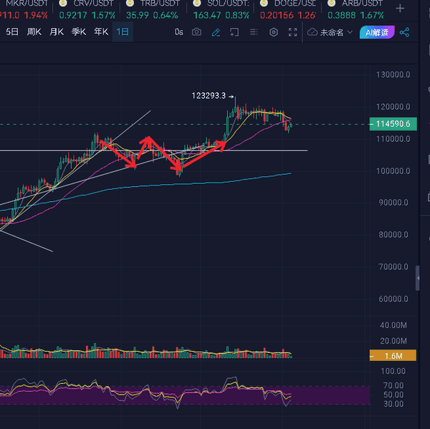Expand the 未命名 layout dropdown
Viewport: 430px width, 429px height.
point(330,32)
